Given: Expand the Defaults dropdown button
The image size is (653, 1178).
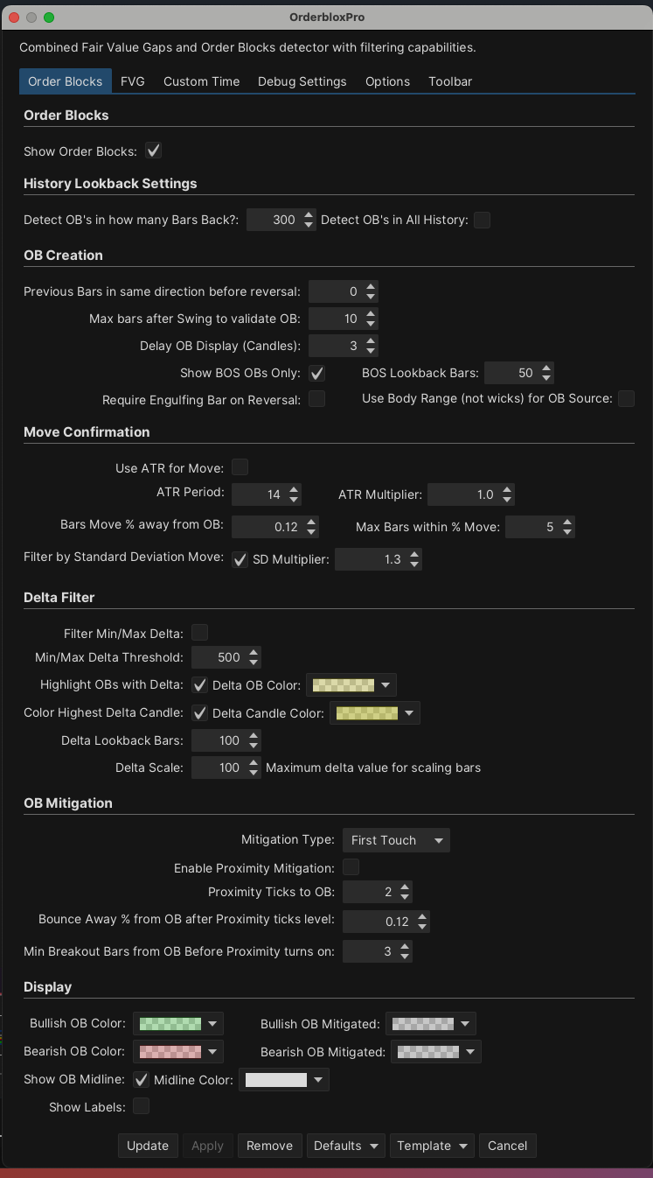Looking at the screenshot, I should tap(347, 1146).
